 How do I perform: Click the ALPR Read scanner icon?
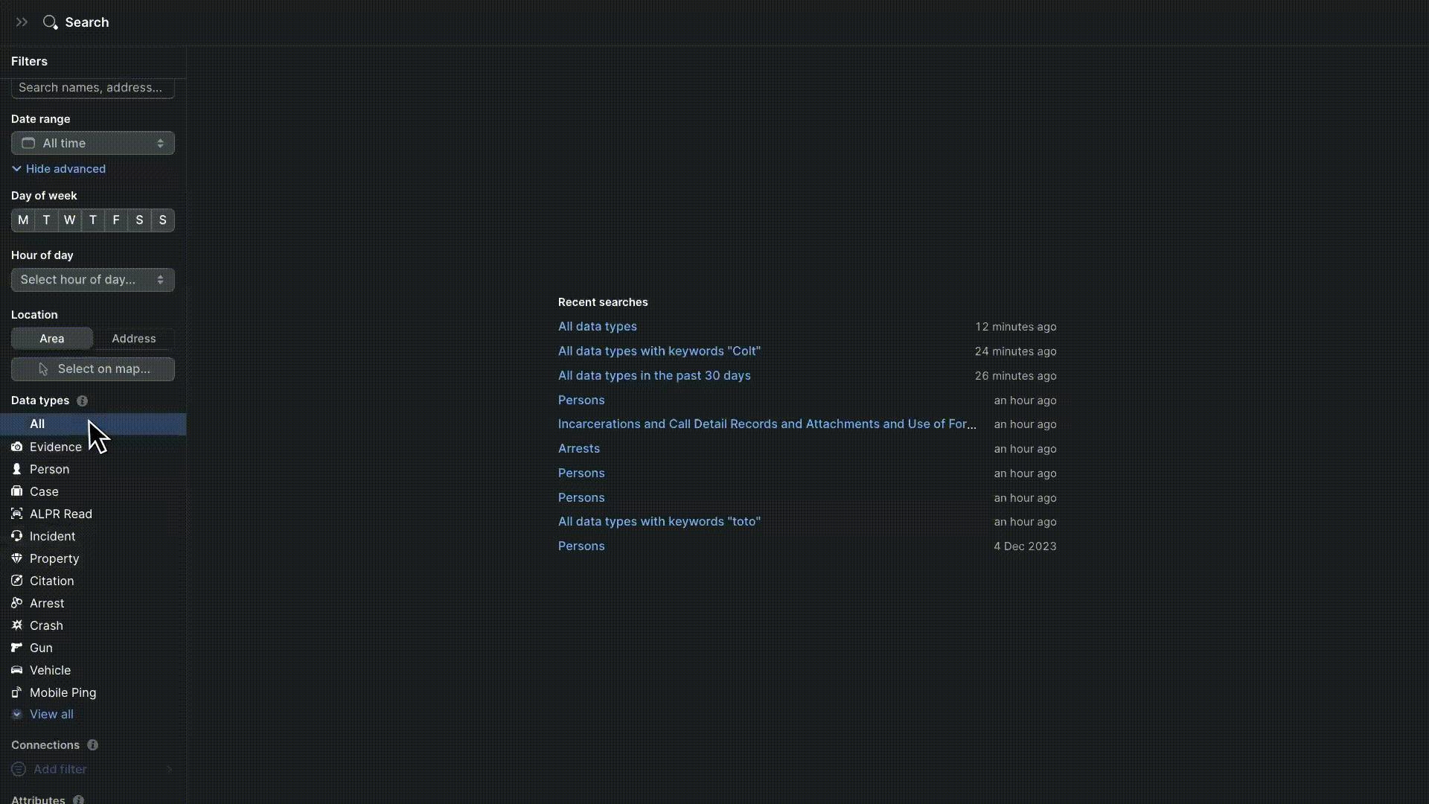pos(16,514)
